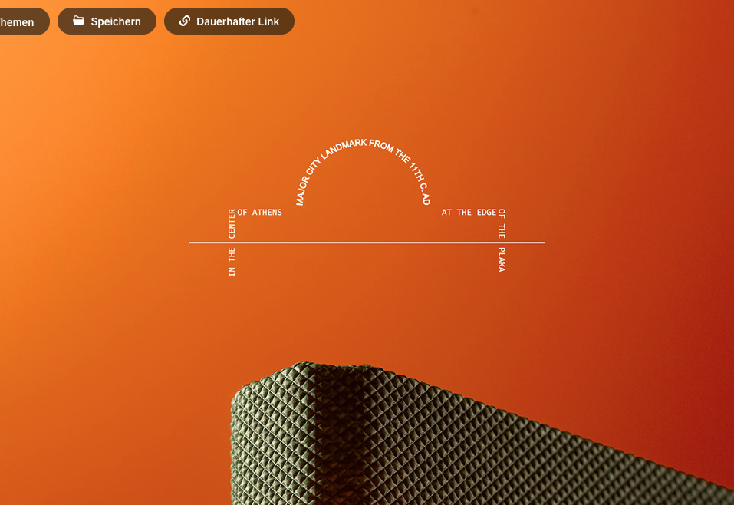This screenshot has width=734, height=505.
Task: Click the vertical word "CENTER"
Action: tap(232, 223)
